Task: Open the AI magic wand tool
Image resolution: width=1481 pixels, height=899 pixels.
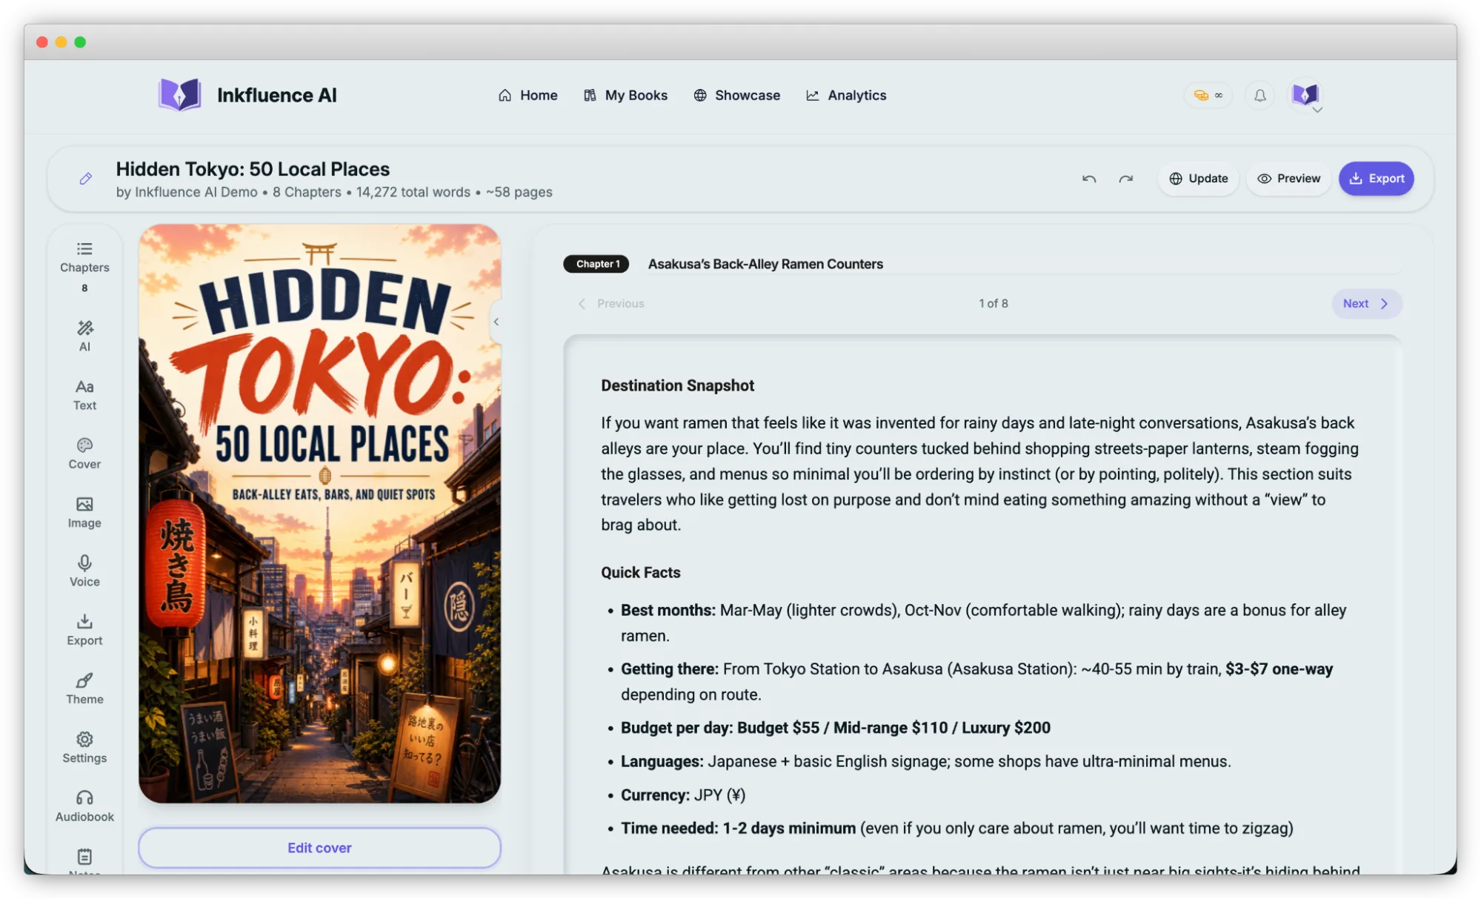Action: pos(84,336)
